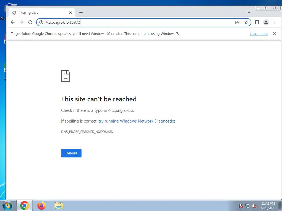Screen dimensions: 282x211
Task: Minimize the Chrome window
Action: point(259,8)
